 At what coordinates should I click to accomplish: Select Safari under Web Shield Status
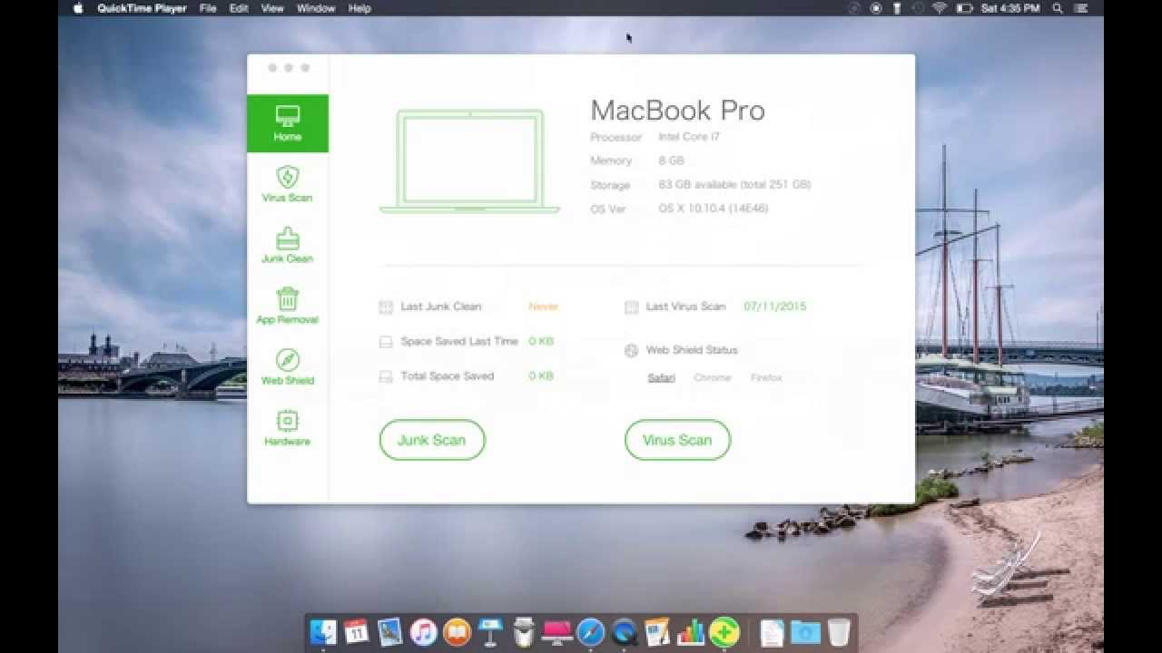(661, 377)
